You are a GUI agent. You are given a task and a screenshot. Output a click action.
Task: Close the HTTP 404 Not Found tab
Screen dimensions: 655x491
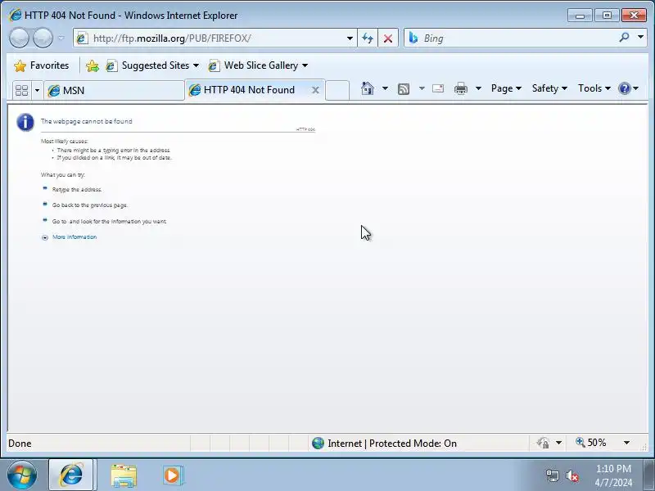316,90
